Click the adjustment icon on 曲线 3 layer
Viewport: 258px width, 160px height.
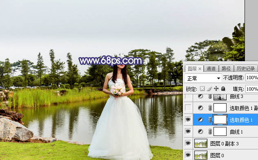tap(200, 96)
